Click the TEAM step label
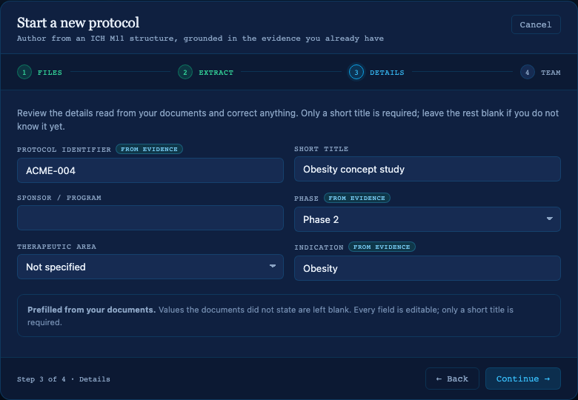The image size is (578, 400). pyautogui.click(x=551, y=73)
